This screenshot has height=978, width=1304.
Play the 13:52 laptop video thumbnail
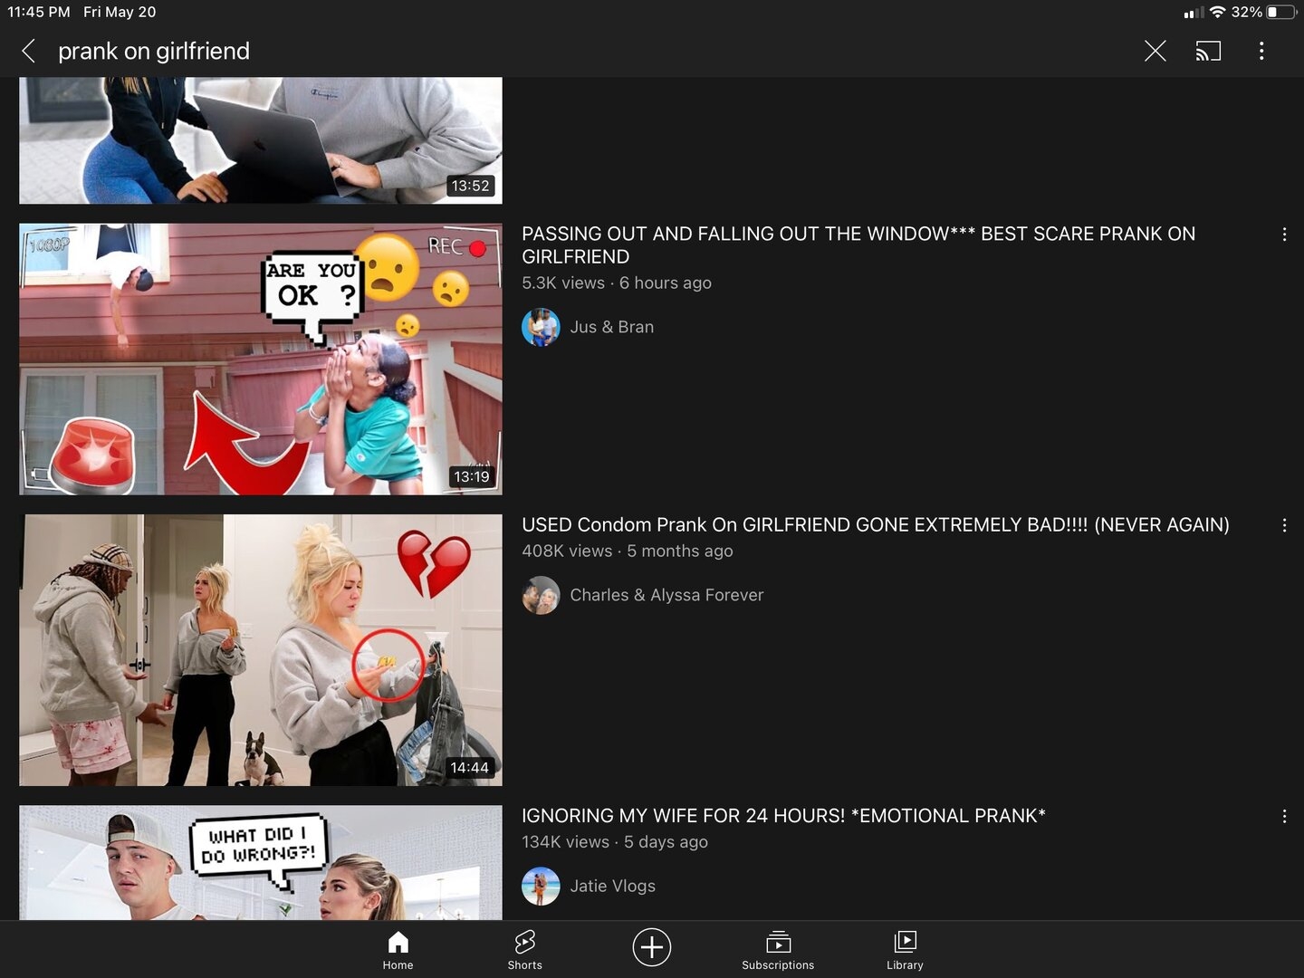pyautogui.click(x=261, y=140)
